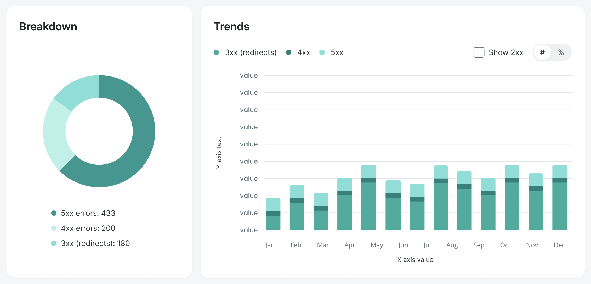Click the 5xx errors: 433 legend dot

click(x=54, y=213)
